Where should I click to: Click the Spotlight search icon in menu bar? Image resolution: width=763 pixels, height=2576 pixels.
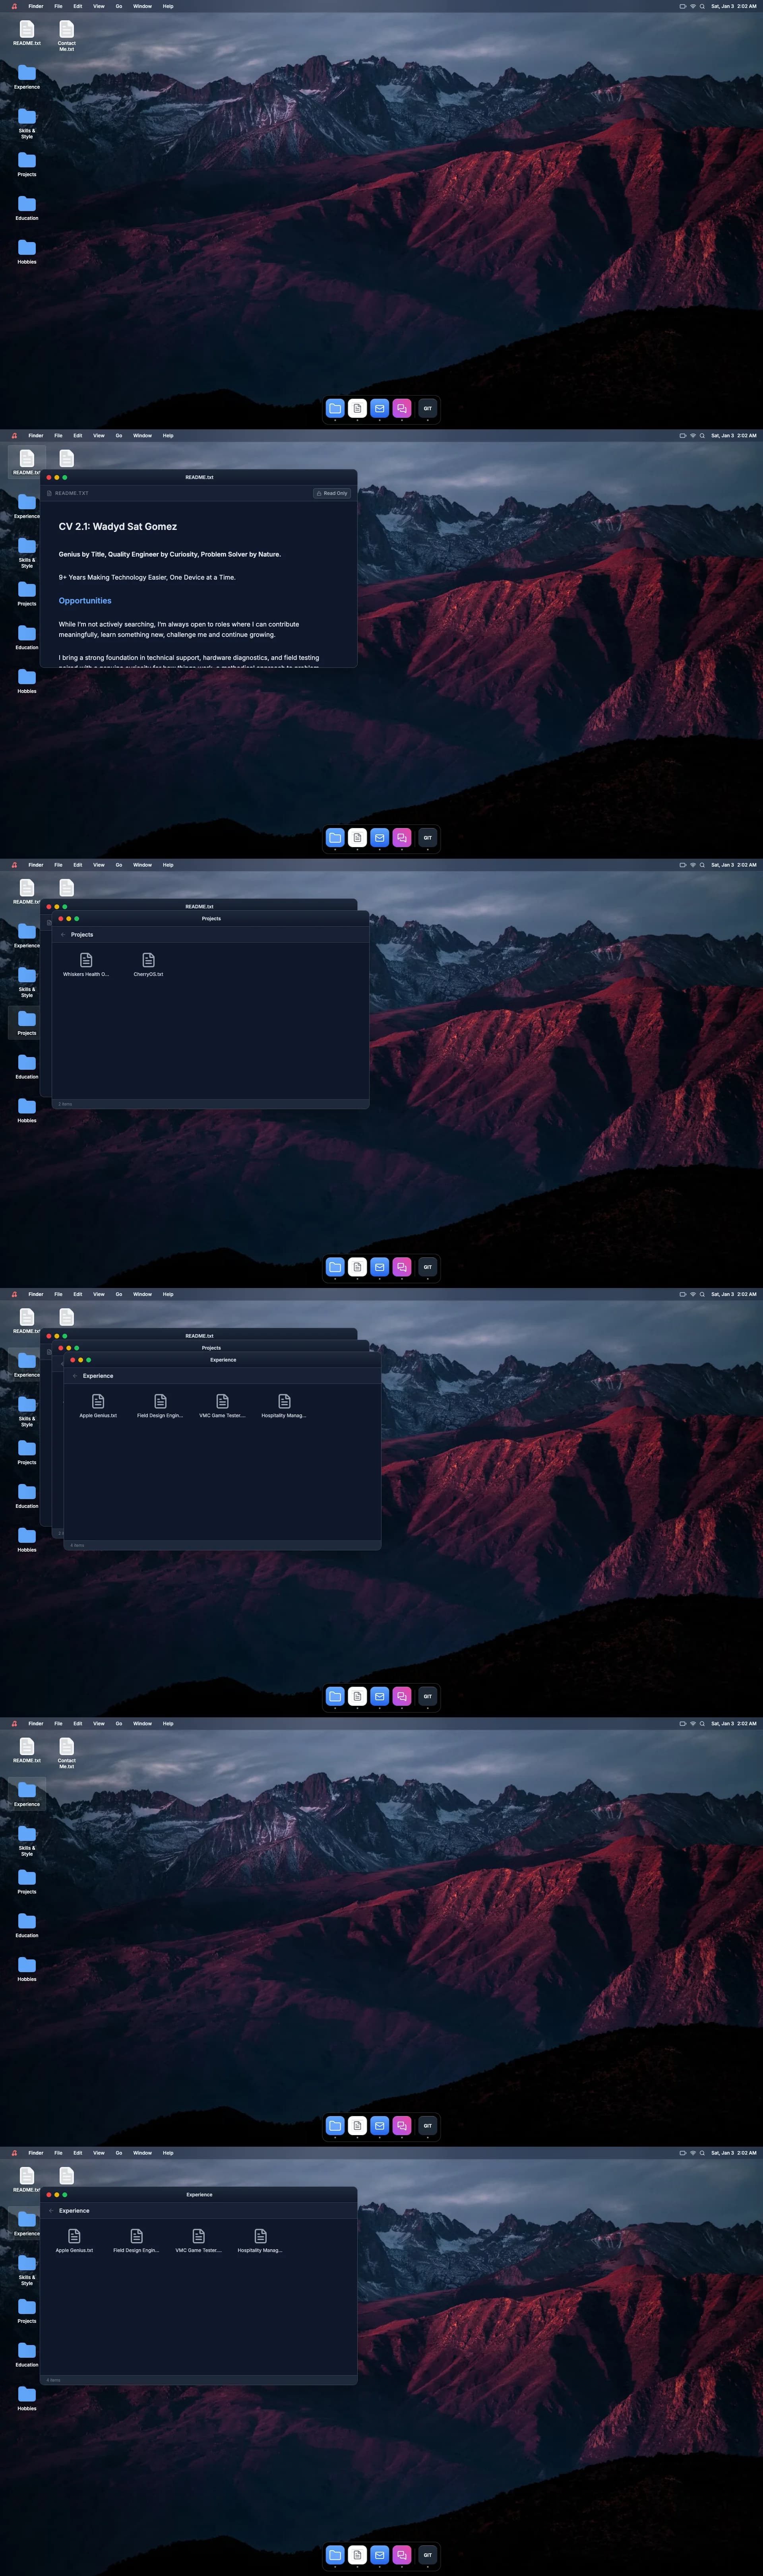click(x=702, y=6)
